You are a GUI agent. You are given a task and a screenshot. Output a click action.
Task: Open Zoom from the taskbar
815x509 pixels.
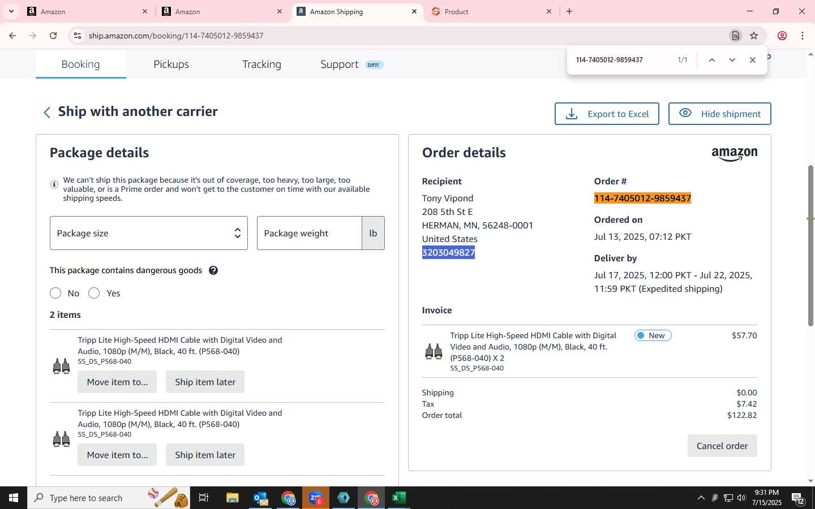(x=316, y=498)
